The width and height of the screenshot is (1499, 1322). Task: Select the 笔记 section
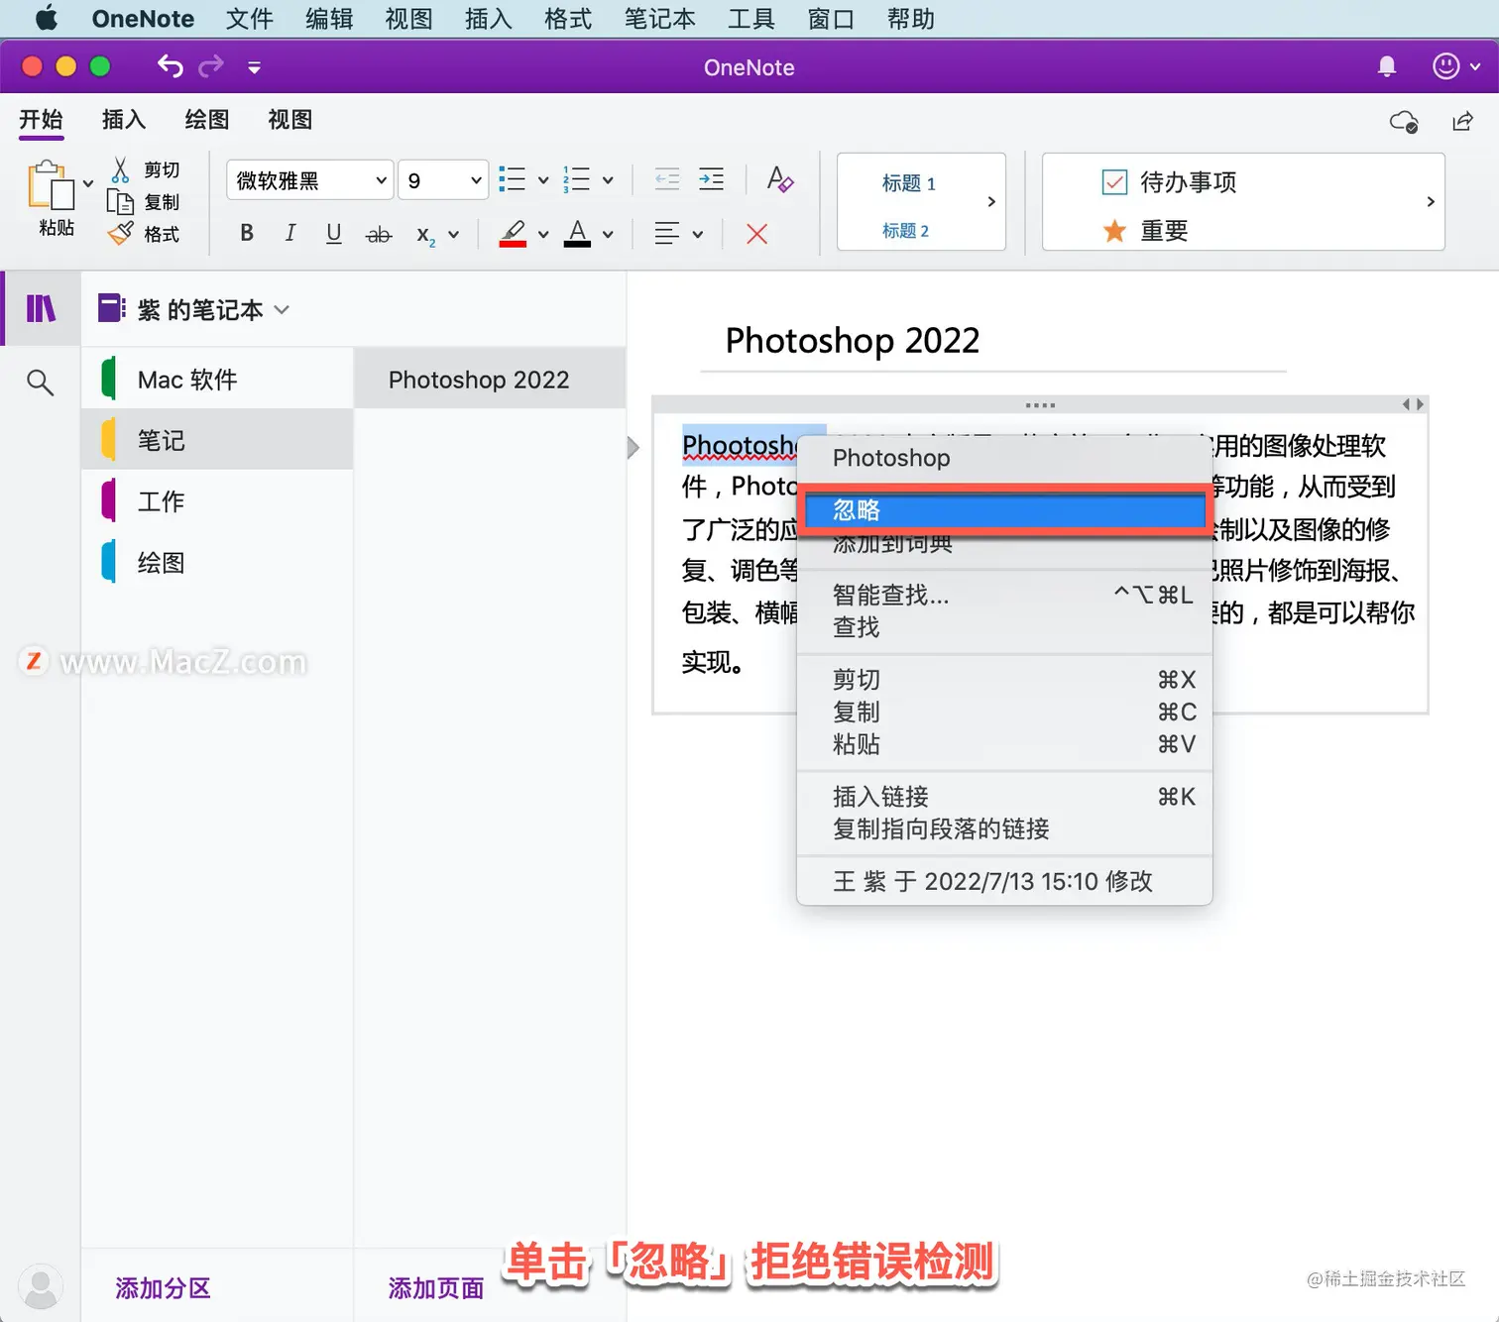pos(217,440)
